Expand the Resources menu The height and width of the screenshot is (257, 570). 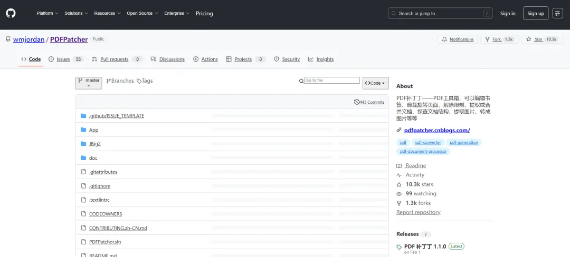pos(107,13)
